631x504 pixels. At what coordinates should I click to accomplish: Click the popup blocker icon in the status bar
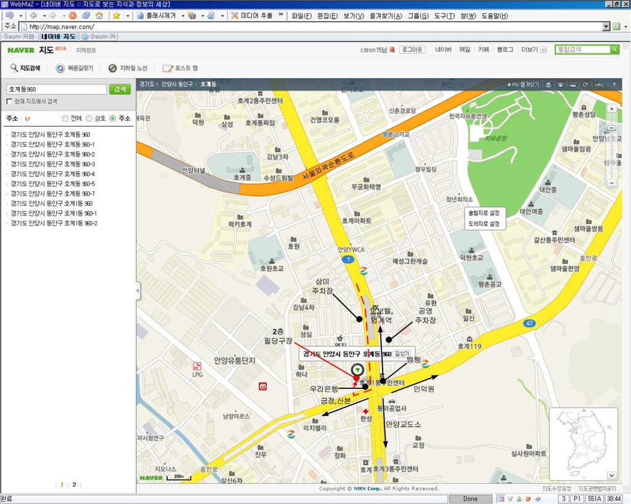pyautogui.click(x=501, y=499)
